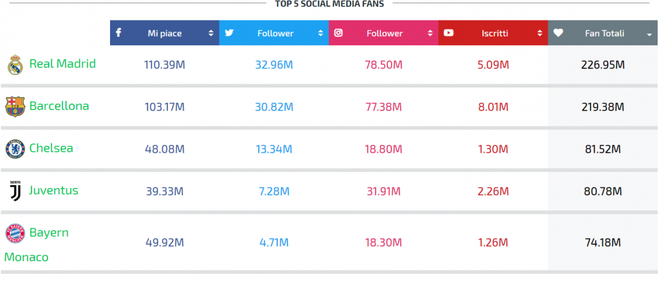Sort by Facebook Mi piace arrows
This screenshot has height=281, width=659.
tap(211, 33)
